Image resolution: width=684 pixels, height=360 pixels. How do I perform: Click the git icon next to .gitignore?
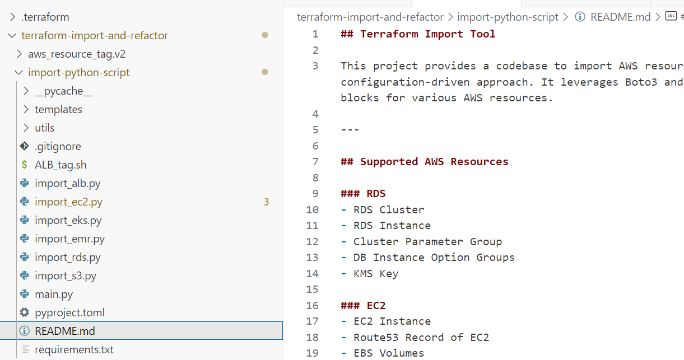(24, 147)
